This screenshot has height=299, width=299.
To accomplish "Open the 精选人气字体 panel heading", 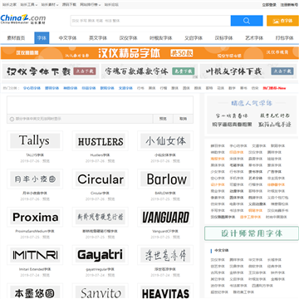I will (252, 104).
